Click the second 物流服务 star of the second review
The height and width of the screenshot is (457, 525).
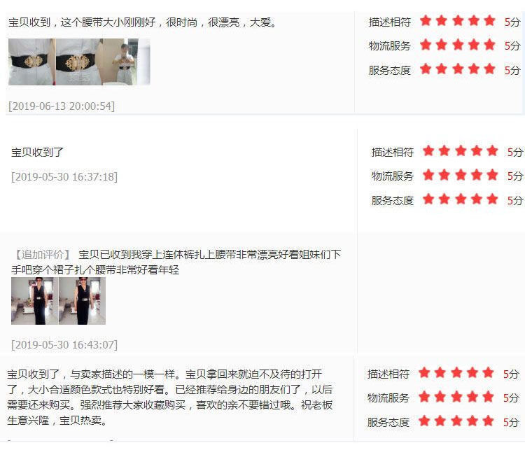[x=444, y=175]
